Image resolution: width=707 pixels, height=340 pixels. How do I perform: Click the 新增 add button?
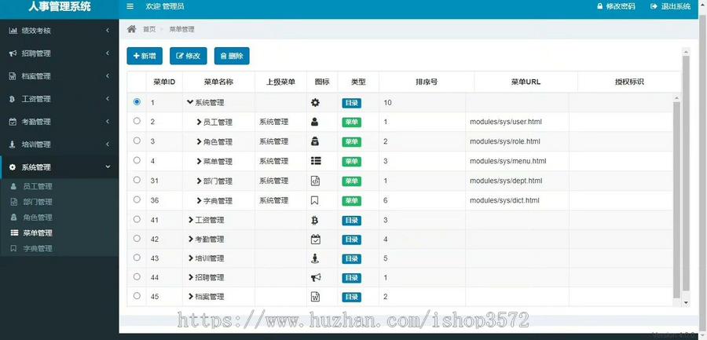[145, 56]
